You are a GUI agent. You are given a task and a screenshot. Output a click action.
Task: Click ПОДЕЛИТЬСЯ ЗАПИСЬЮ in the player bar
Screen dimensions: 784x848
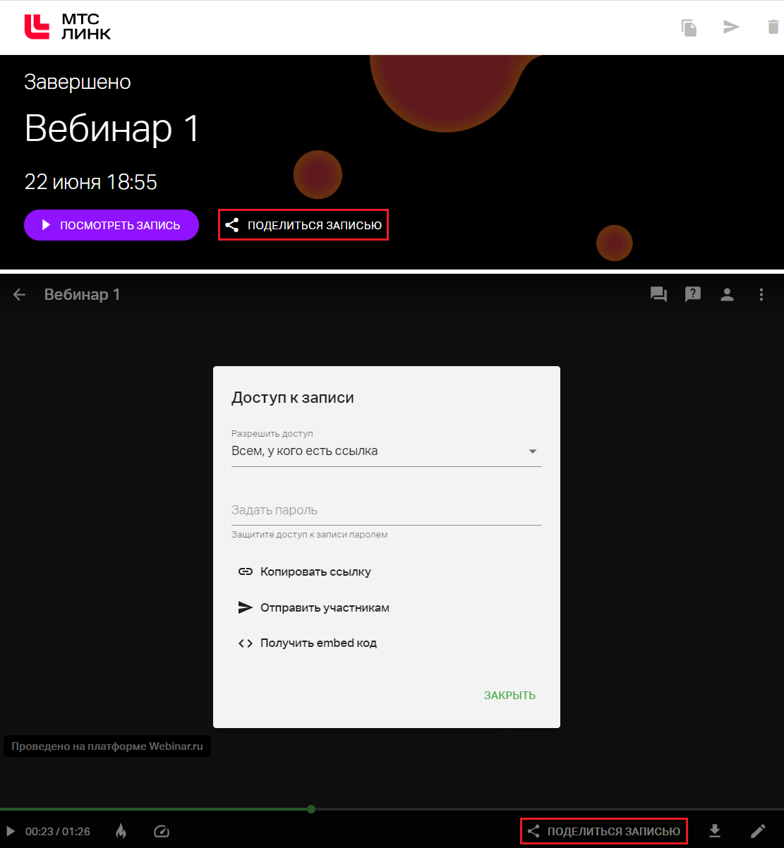point(604,832)
